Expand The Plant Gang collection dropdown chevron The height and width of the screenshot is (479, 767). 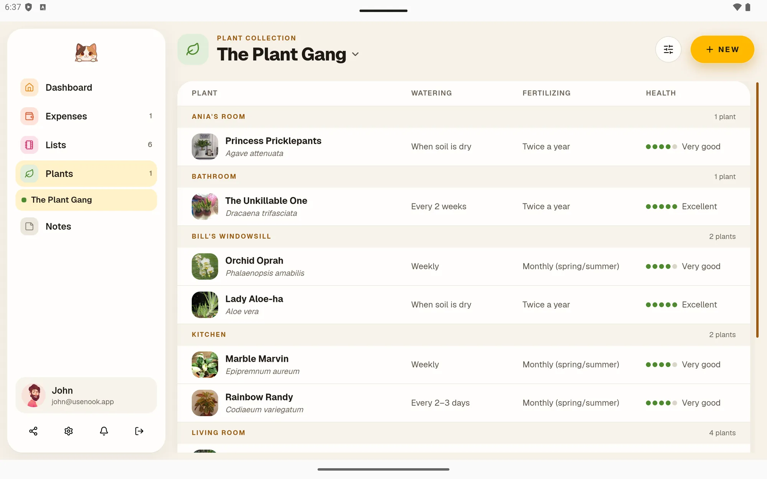356,54
